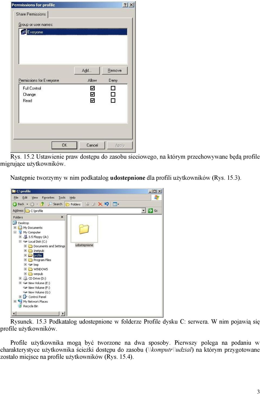The image size is (260, 394).
Task: Toggle Deny checkbox for Read
Action: point(113,101)
